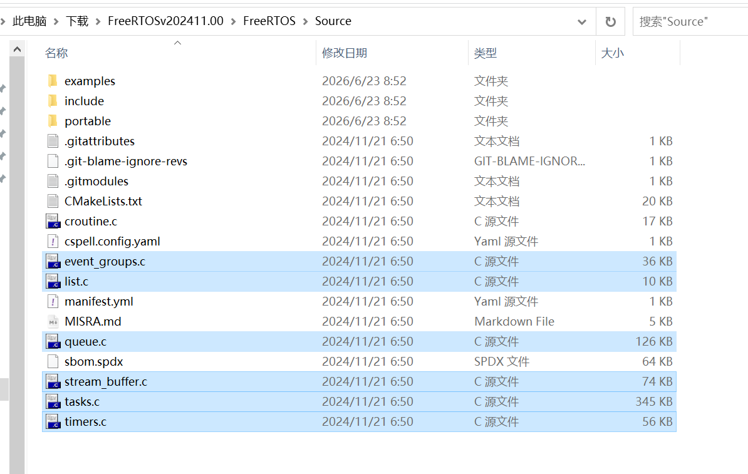Select the event_groups.c file name
The image size is (748, 474).
coord(105,261)
